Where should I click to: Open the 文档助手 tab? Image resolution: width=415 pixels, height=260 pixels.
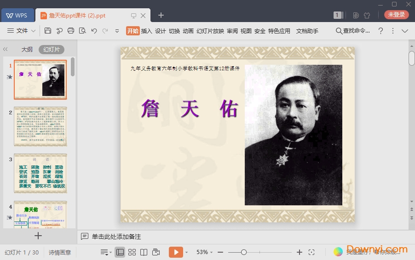(307, 31)
